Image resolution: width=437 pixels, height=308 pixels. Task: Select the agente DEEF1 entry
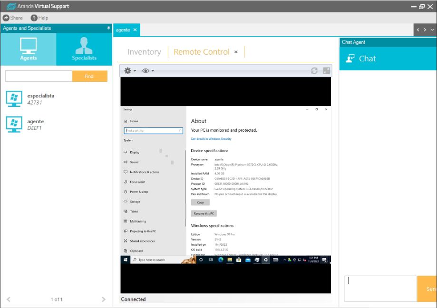point(36,125)
